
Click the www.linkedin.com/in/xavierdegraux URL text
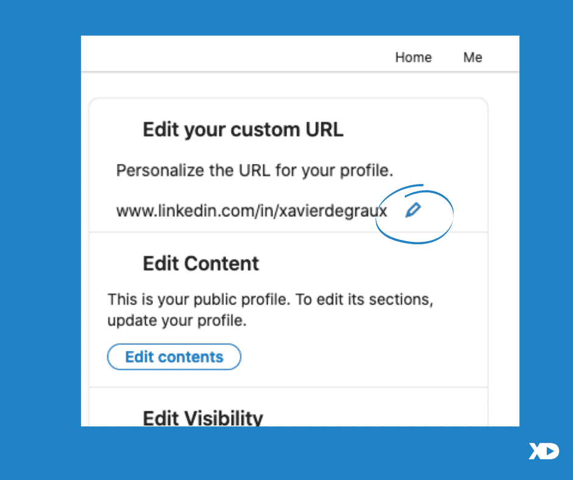(x=251, y=211)
